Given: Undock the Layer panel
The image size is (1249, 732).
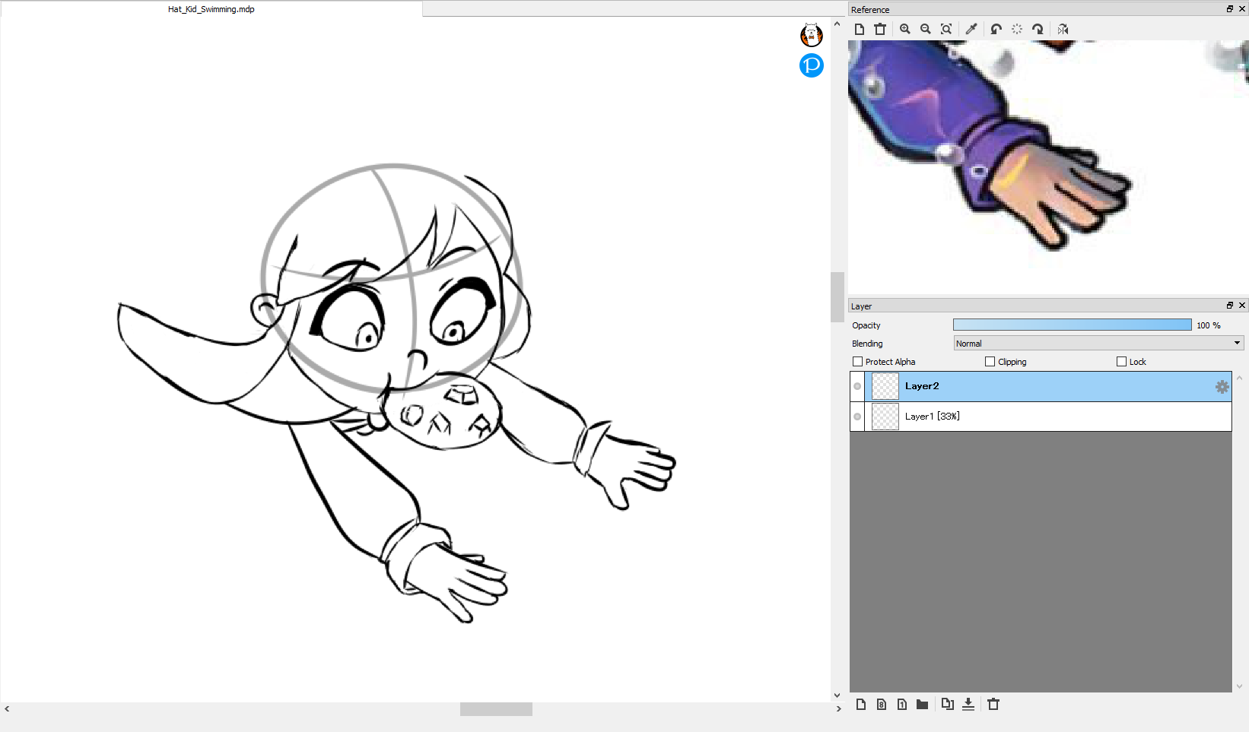Looking at the screenshot, I should [1230, 306].
